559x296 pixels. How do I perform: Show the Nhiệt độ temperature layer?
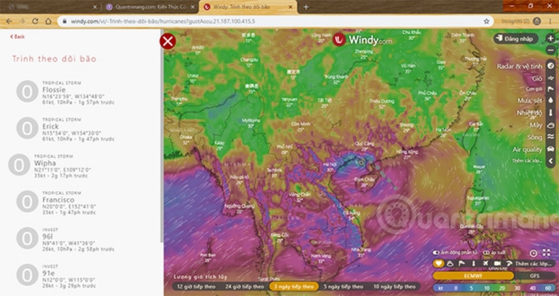pyautogui.click(x=550, y=112)
